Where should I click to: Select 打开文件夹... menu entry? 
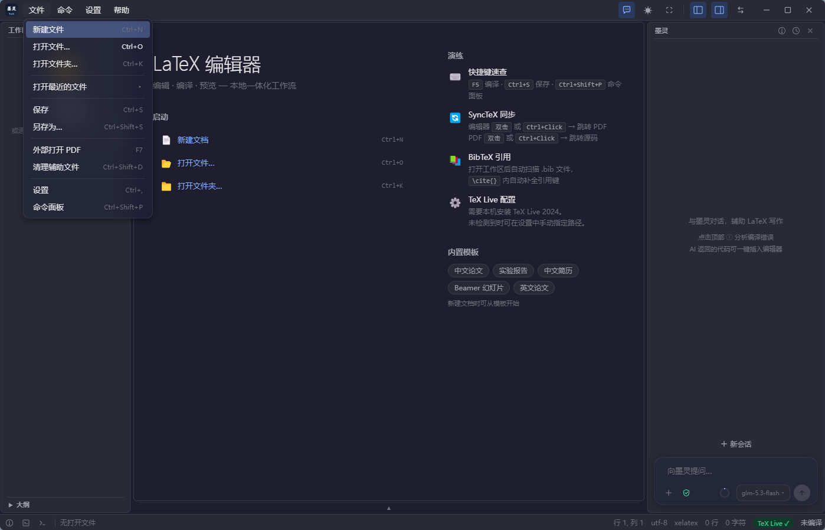(88, 64)
